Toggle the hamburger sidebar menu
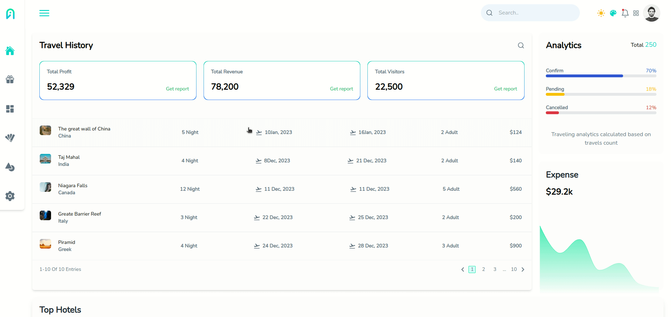The height and width of the screenshot is (317, 671). click(x=44, y=13)
